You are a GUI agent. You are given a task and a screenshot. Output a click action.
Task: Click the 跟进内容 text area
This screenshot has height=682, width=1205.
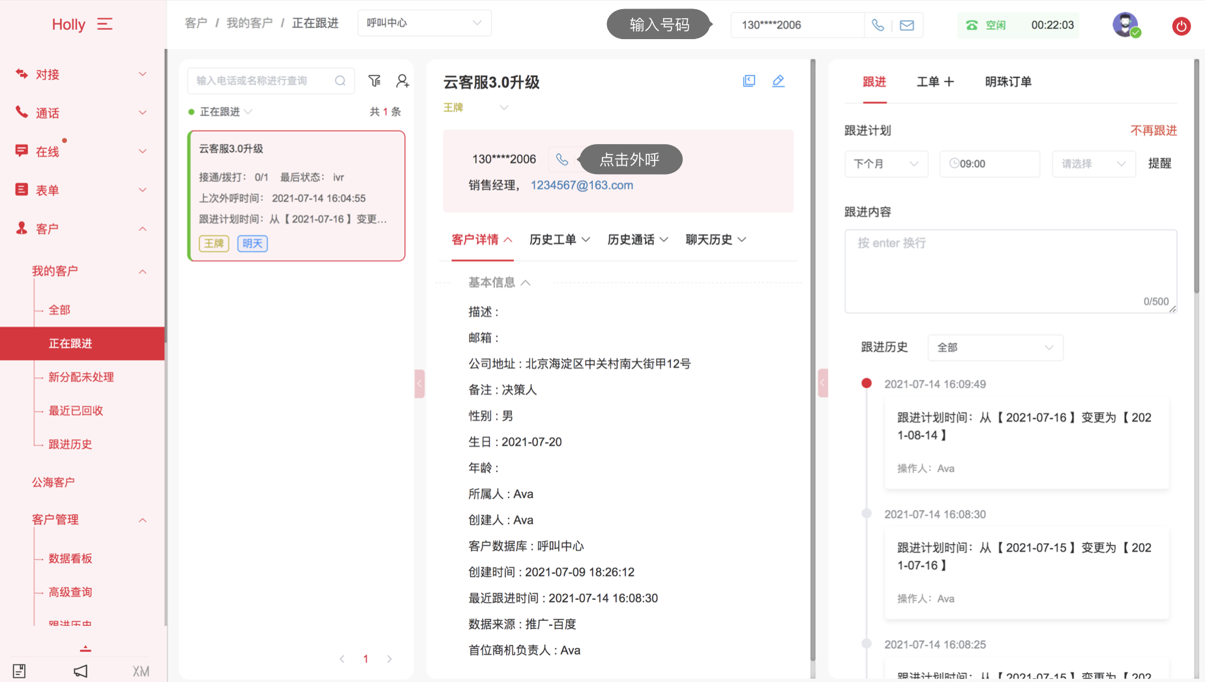click(x=1010, y=271)
